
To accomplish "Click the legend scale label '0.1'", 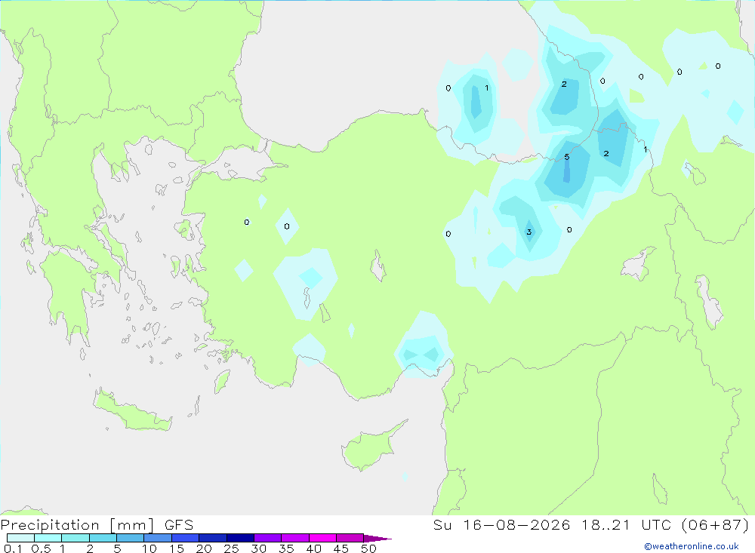I will (13, 548).
